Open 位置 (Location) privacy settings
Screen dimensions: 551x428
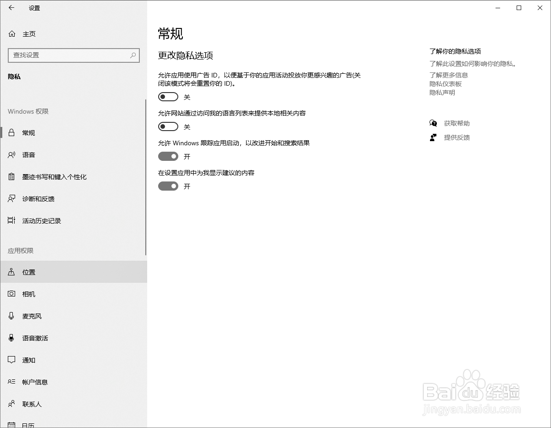28,272
